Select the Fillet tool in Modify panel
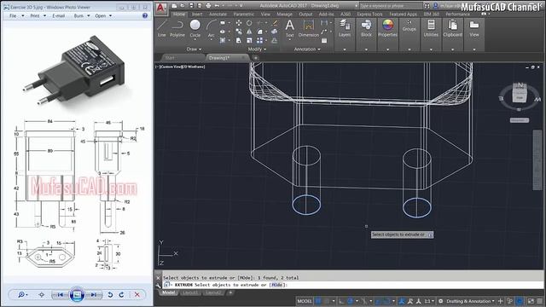The height and width of the screenshot is (307, 546). 259,32
